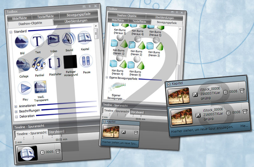Pin the first Toolbox panel

coord(90,6)
